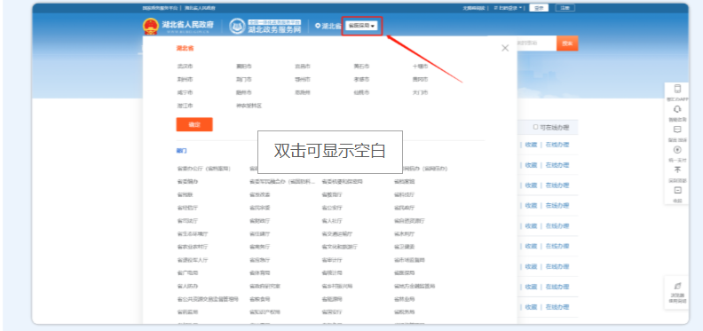This screenshot has width=703, height=331.
Task: Choose 省交通运输厅 from the department list
Action: (337, 233)
